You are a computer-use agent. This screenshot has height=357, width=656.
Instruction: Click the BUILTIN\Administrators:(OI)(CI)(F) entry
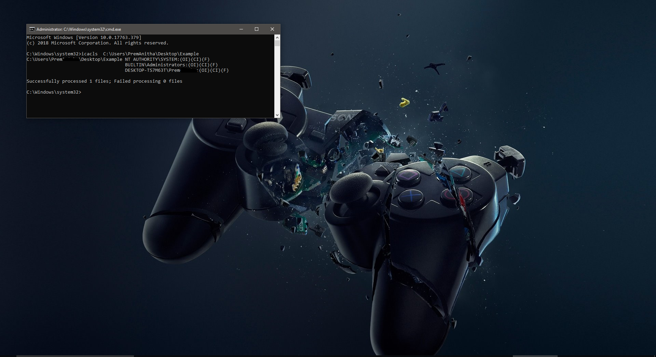coord(171,65)
